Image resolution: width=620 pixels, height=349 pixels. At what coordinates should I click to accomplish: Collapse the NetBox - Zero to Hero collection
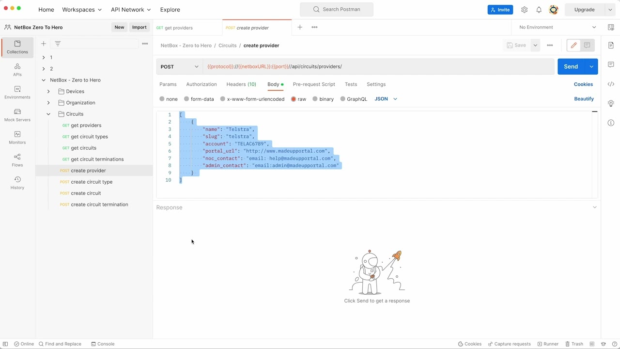tap(44, 80)
